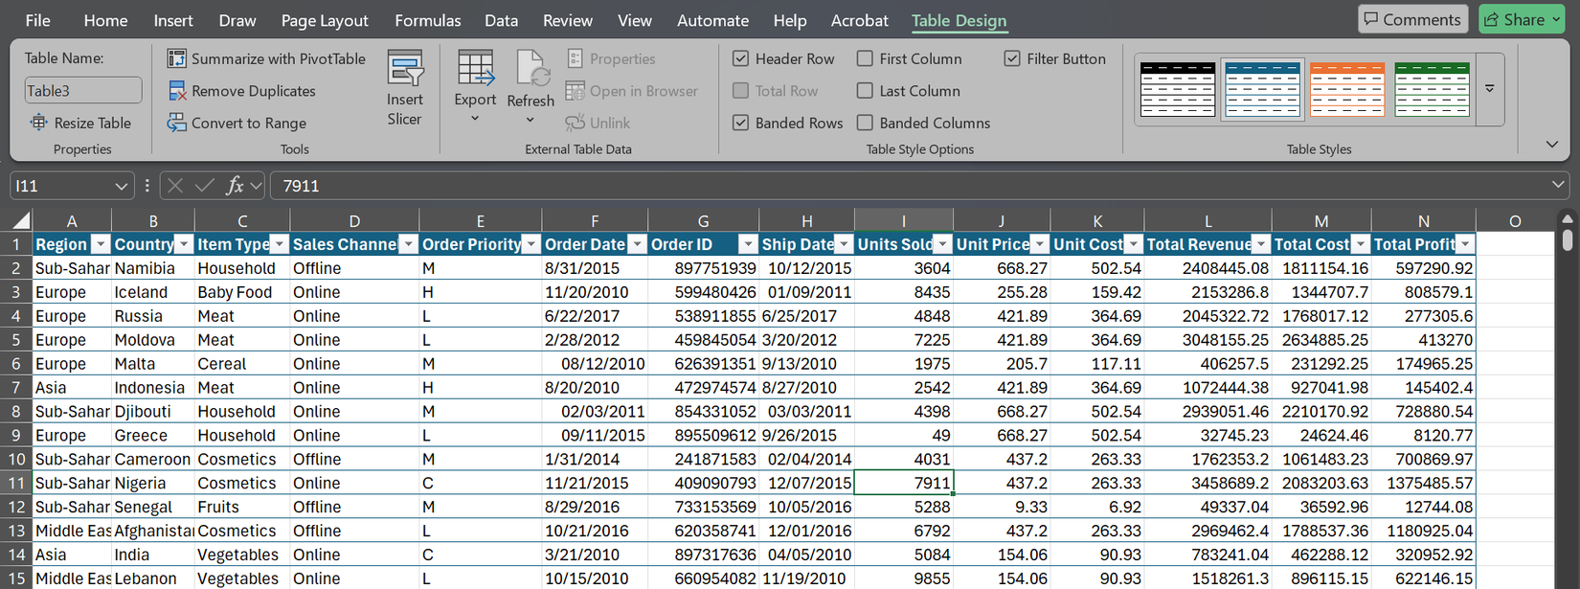Image resolution: width=1580 pixels, height=589 pixels.
Task: Open the Order Priority filter dropdown
Action: (x=530, y=244)
